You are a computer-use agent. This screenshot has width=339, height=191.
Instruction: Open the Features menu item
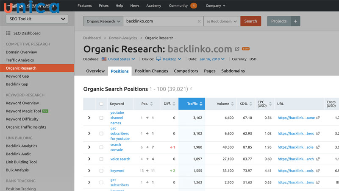click(85, 6)
